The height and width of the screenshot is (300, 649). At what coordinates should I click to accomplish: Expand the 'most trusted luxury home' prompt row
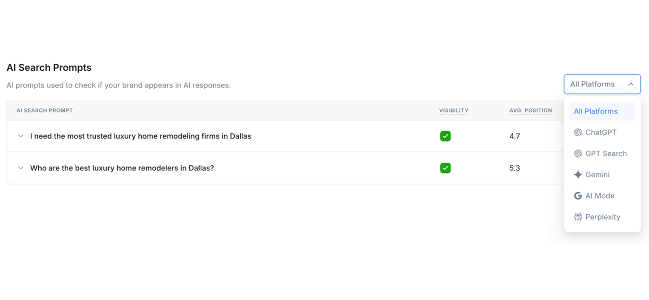click(x=21, y=136)
